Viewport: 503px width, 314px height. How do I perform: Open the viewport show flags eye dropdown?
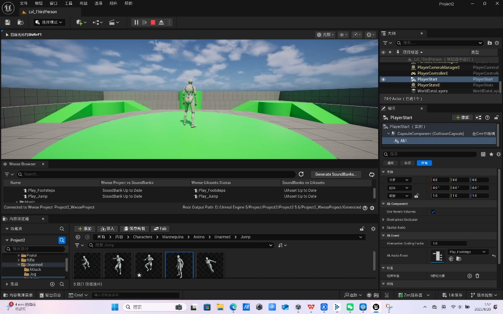pos(343,34)
